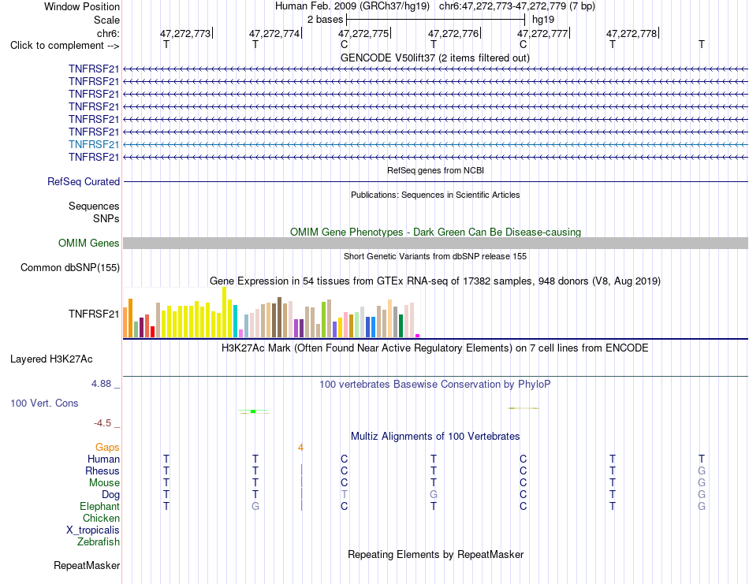Click the green PhyloP conservation mark

click(253, 411)
